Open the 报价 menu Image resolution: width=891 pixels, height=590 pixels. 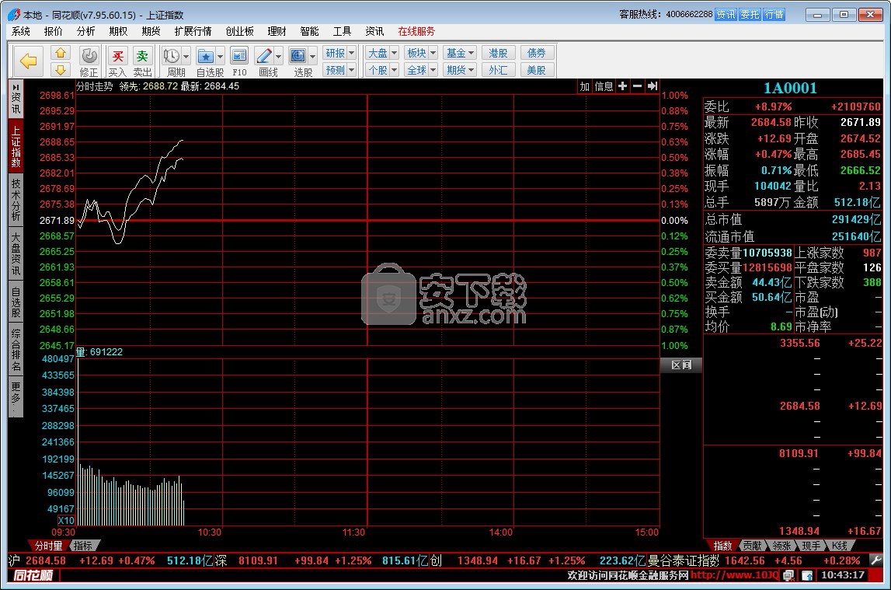[x=54, y=31]
